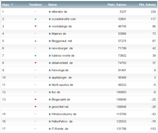Viewport: 158px width, 133px height.
Task: Click the sort arrow next to Platz
Action: tap(12, 5)
